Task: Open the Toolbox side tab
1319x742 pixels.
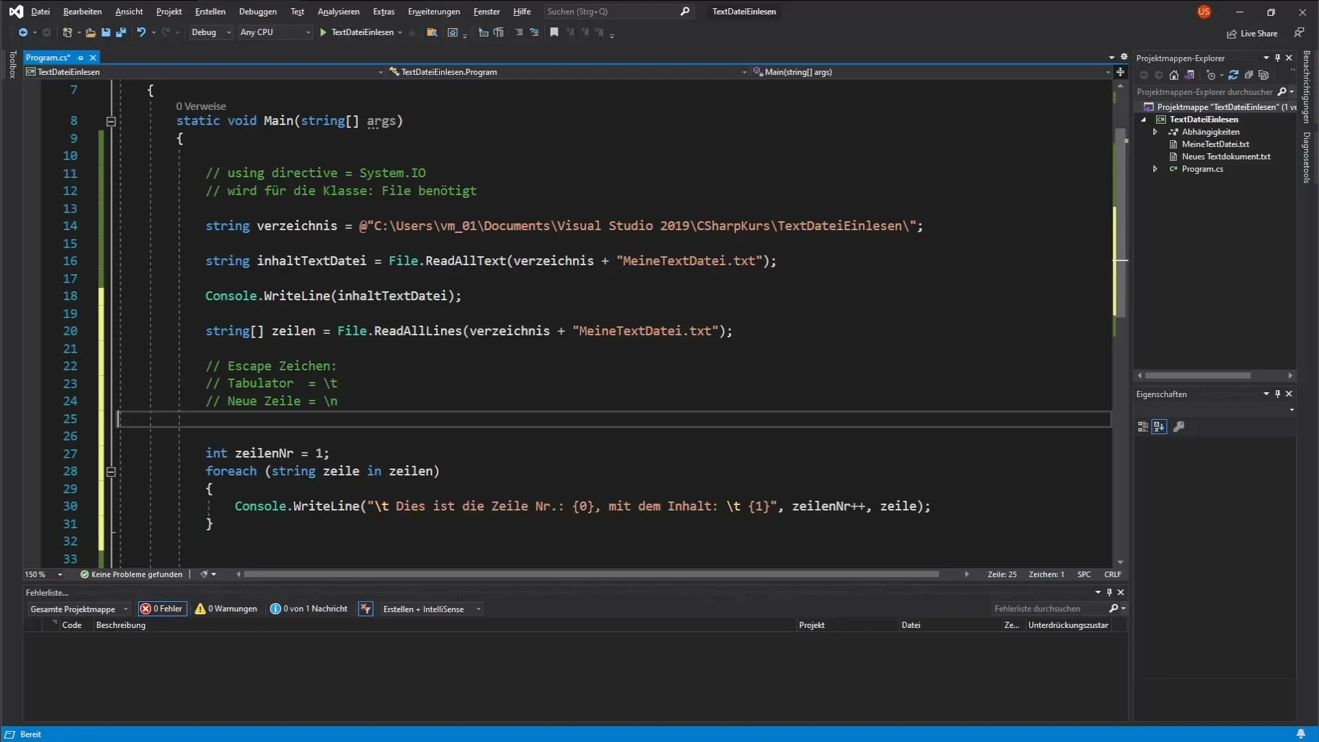Action: pyautogui.click(x=12, y=65)
